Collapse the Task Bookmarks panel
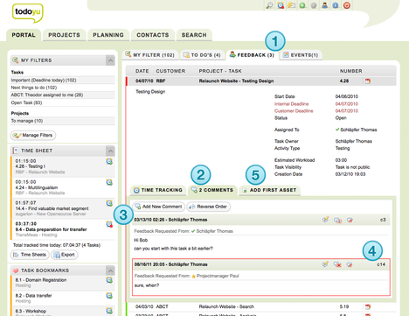Viewport: 409px width, 316px height. (110, 270)
